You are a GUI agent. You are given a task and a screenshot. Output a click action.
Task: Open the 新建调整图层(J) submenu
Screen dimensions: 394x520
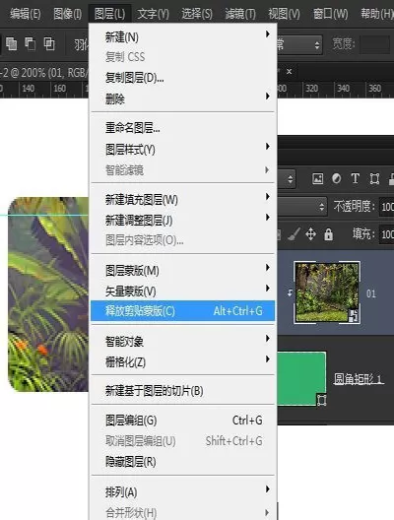point(183,221)
